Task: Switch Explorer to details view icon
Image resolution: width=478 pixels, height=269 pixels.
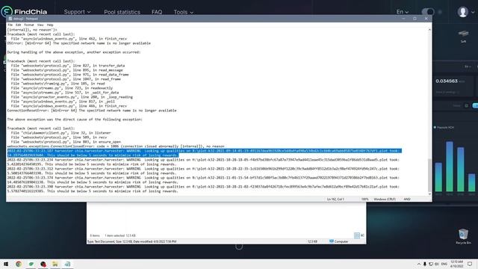Action: coord(357,235)
